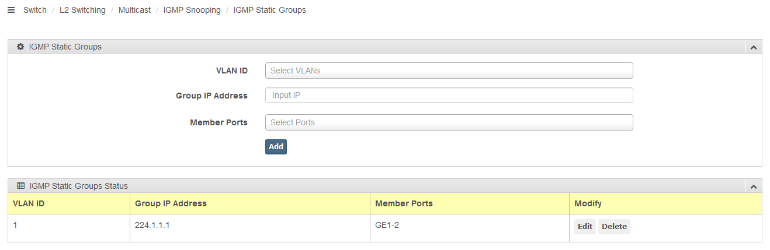Navigate to L2 Switching breadcrumb
The image size is (770, 250).
(82, 10)
